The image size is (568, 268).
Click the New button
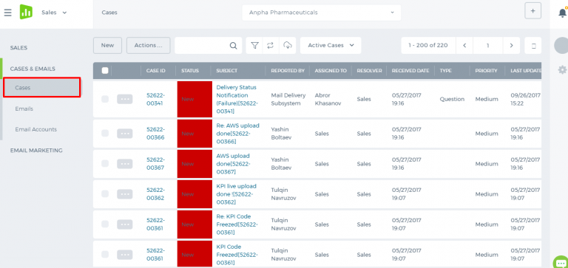(x=107, y=46)
